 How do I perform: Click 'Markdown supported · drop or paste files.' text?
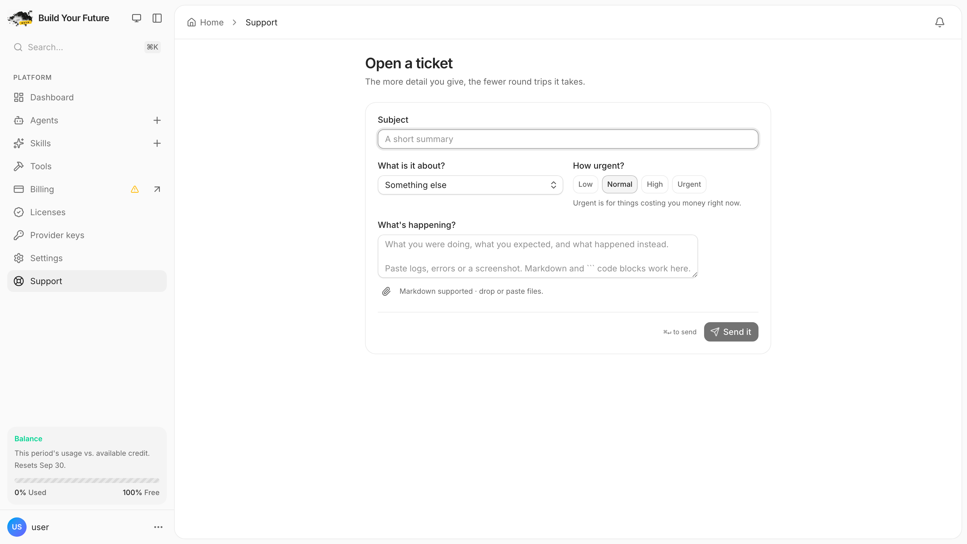[471, 291]
